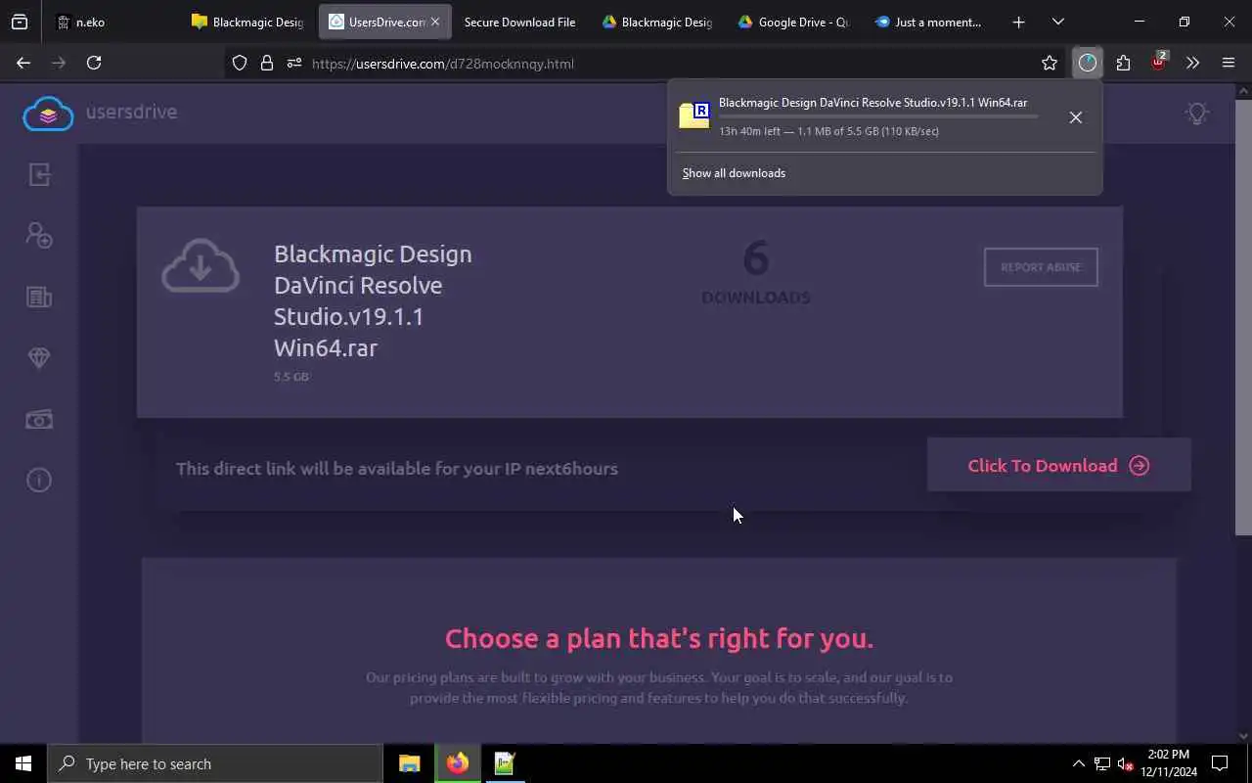Click the taskbar search box
Image resolution: width=1252 pixels, height=783 pixels.
coord(215,763)
